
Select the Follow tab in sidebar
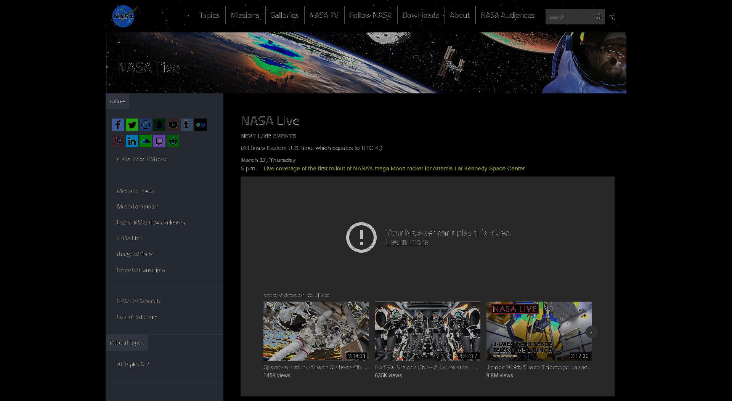(x=117, y=101)
